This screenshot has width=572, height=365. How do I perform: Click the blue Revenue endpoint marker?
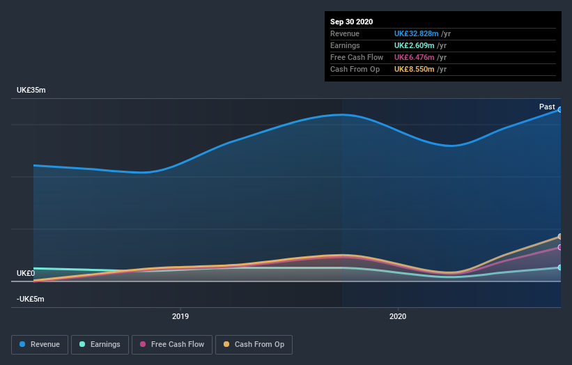tap(560, 109)
